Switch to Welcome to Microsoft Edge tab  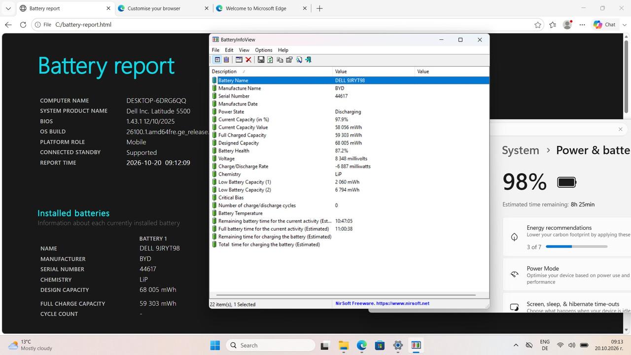point(261,8)
